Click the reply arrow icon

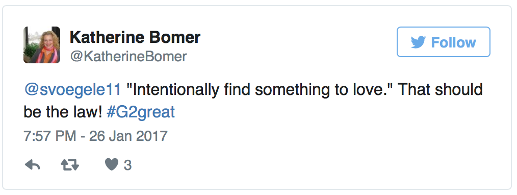[32, 165]
